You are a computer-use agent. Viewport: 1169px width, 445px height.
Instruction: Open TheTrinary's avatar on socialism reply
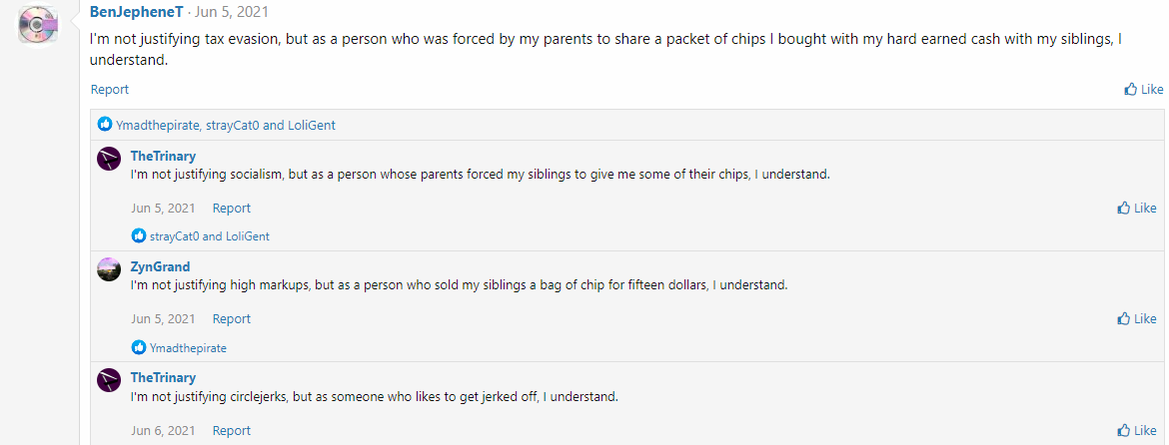coord(110,160)
